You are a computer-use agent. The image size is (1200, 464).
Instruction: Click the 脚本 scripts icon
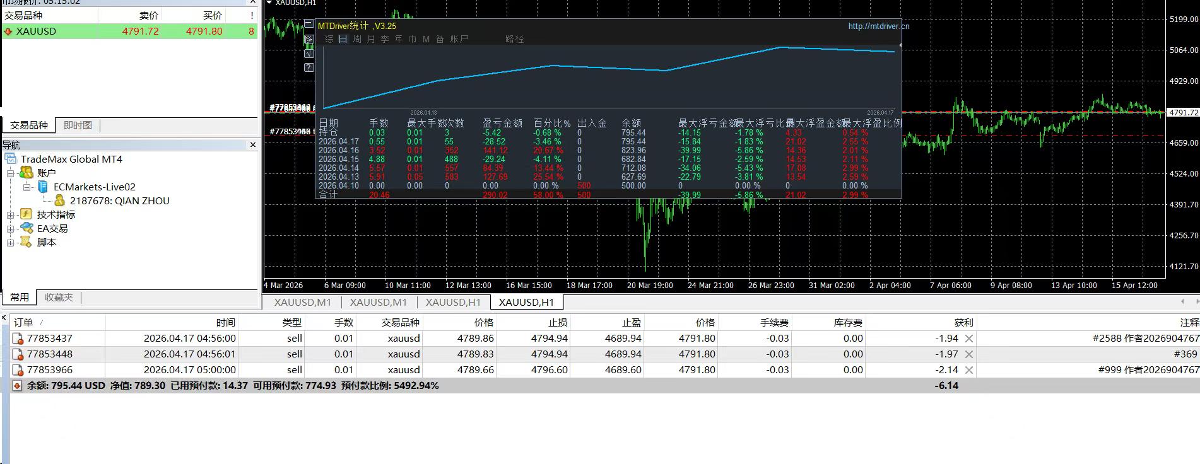[26, 242]
